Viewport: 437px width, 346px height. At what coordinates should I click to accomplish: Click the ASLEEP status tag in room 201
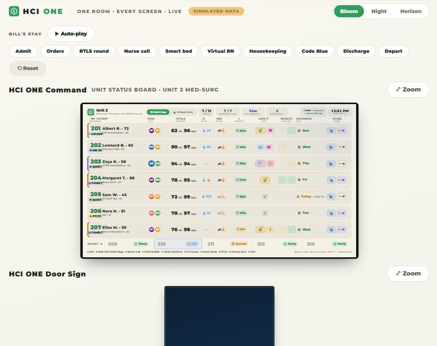(96, 134)
